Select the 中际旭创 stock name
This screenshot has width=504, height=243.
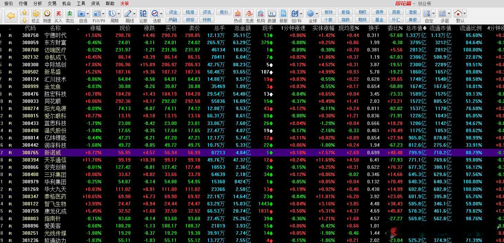56,65
